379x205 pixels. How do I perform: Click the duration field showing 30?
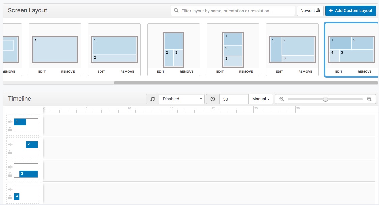[234, 99]
